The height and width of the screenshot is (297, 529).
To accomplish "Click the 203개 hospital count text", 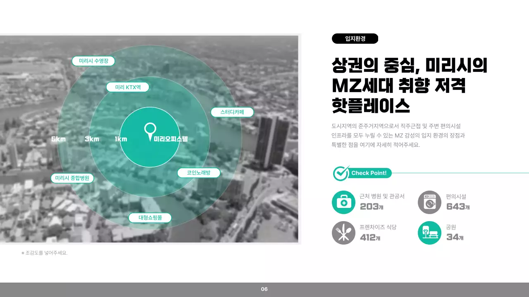I will (371, 207).
